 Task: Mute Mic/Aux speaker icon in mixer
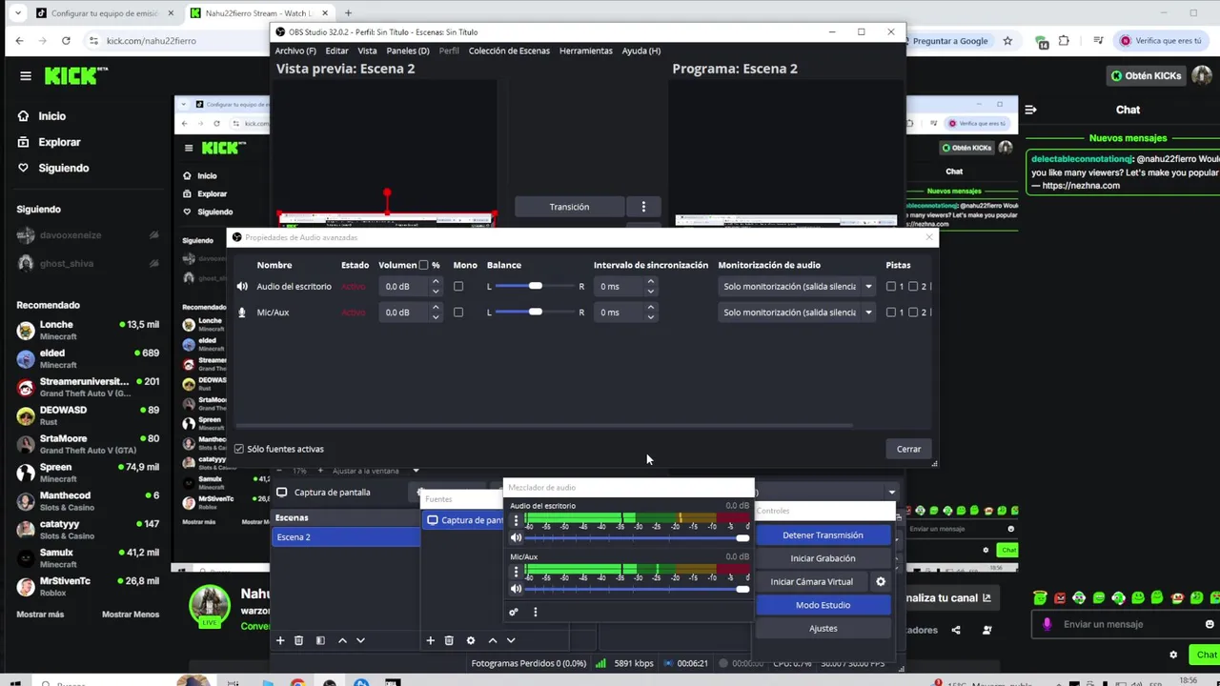coord(517,589)
